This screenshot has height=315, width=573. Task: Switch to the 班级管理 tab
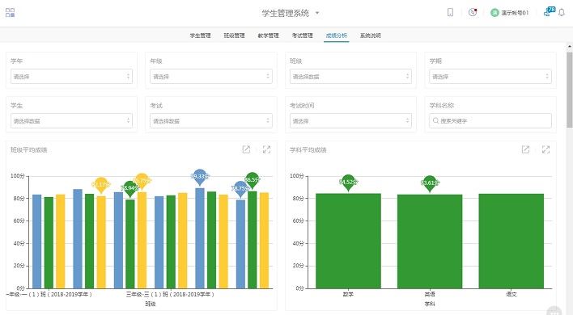point(234,36)
